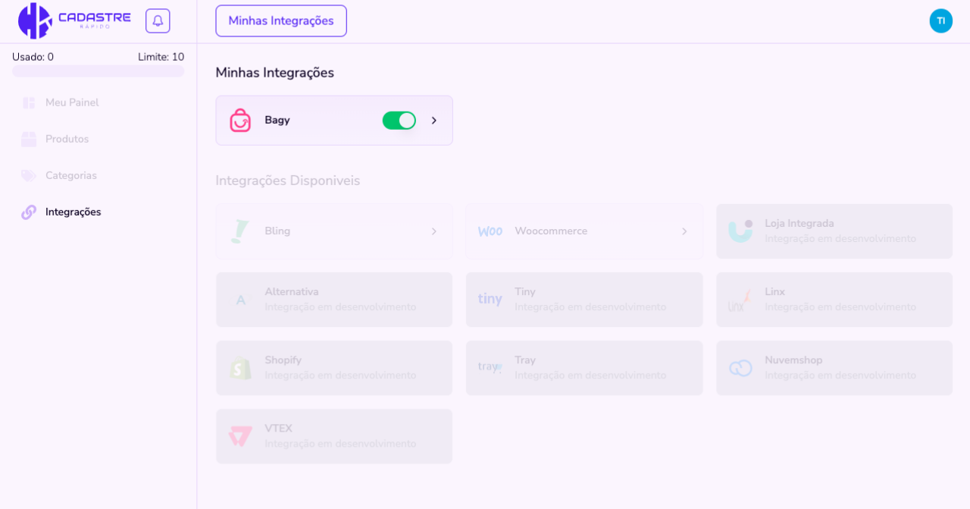The height and width of the screenshot is (509, 970).
Task: Click the Alternativa logo icon
Action: (242, 300)
